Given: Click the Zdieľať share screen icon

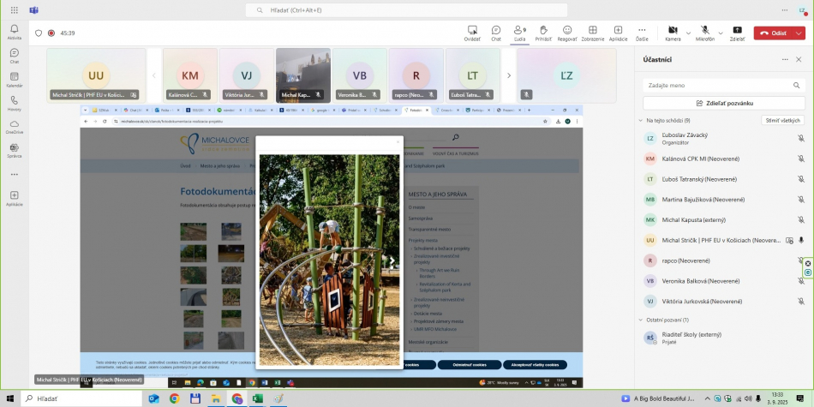Looking at the screenshot, I should click(737, 32).
